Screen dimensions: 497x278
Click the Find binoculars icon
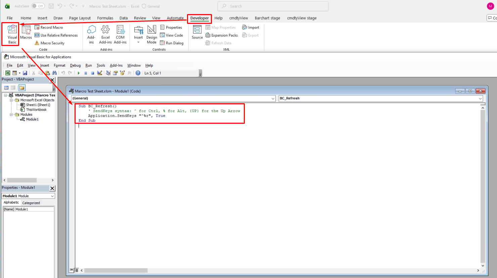tap(54, 73)
